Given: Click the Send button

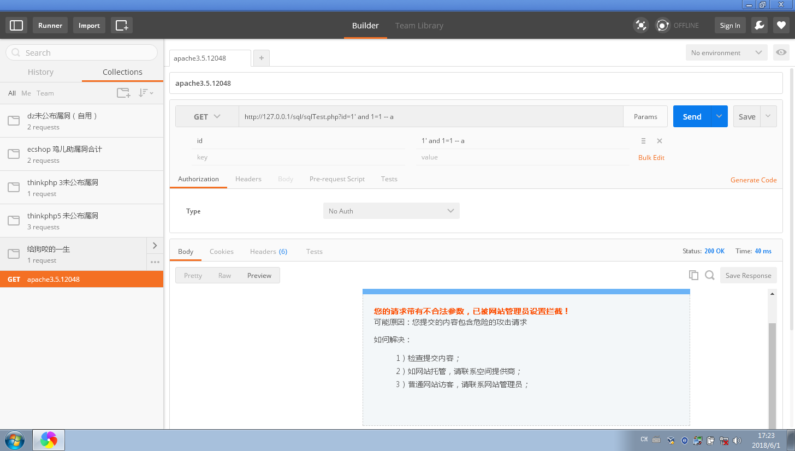Looking at the screenshot, I should [692, 116].
